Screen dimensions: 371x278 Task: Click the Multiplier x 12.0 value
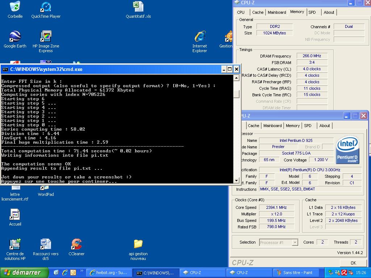[x=276, y=214]
